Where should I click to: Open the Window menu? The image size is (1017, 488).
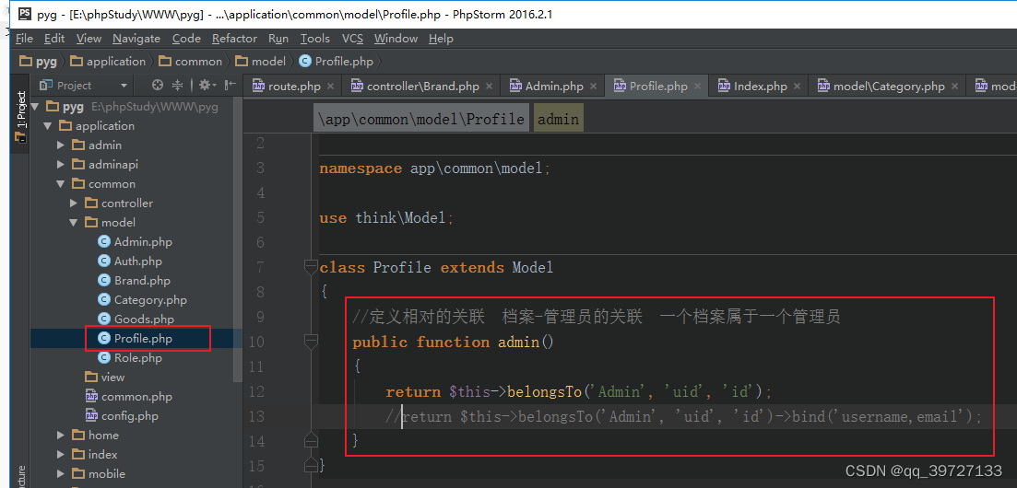pos(396,39)
